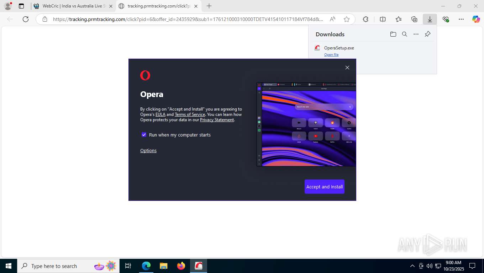Toggle split screen view icon
This screenshot has height=273, width=484.
[x=383, y=19]
